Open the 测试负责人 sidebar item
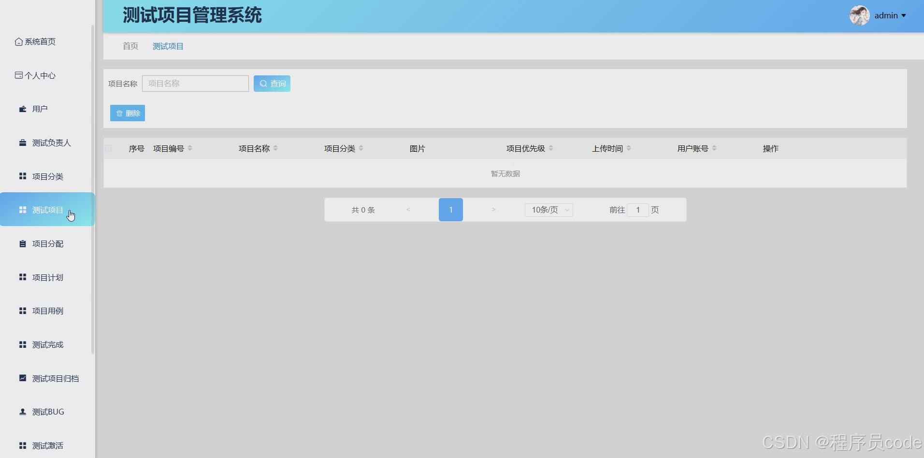Viewport: 924px width, 458px height. tap(51, 143)
